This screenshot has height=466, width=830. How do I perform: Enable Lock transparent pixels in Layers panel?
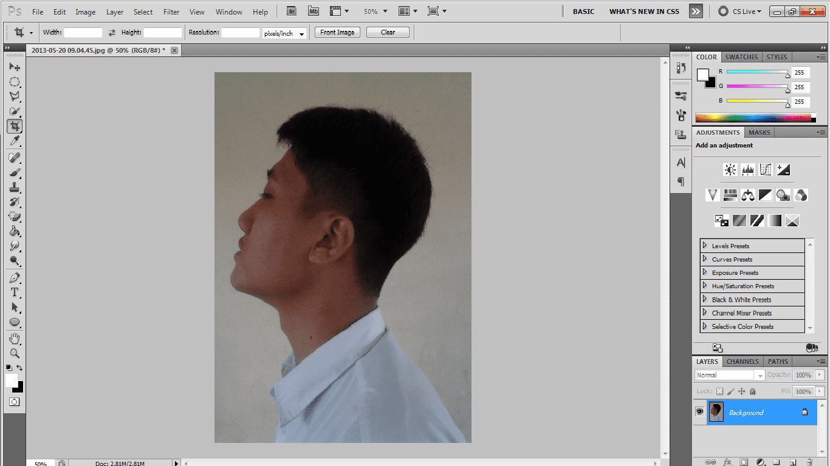(721, 391)
